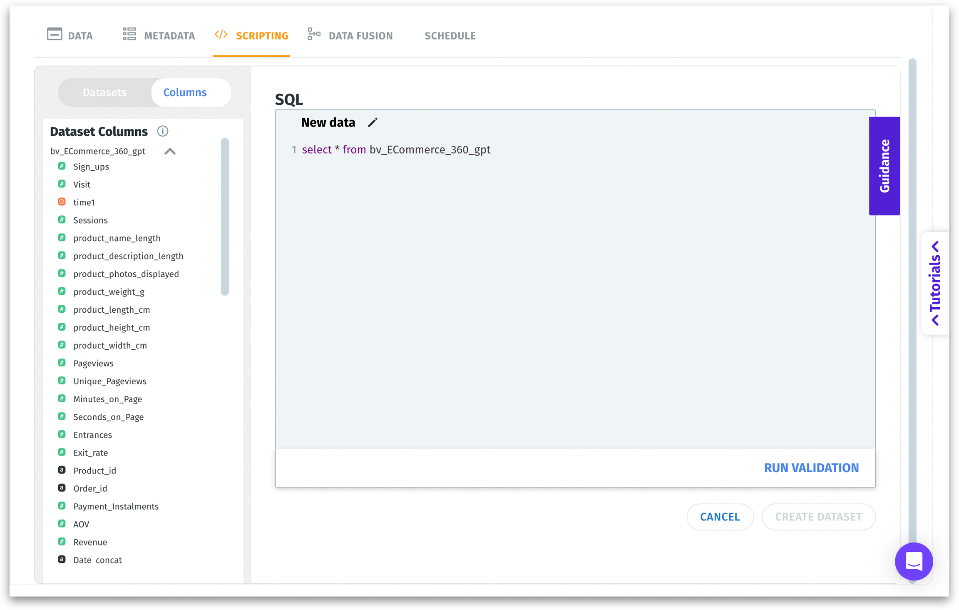
Task: Select the Columns toggle option
Action: (185, 92)
